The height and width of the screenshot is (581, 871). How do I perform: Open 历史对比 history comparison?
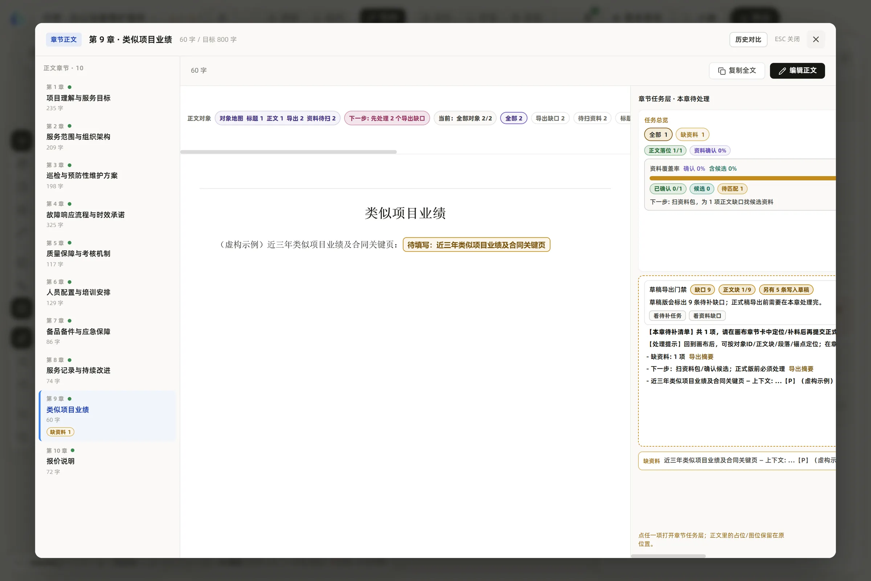[748, 39]
